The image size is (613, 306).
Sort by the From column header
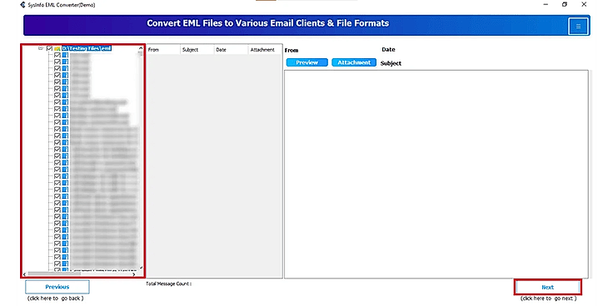point(164,50)
